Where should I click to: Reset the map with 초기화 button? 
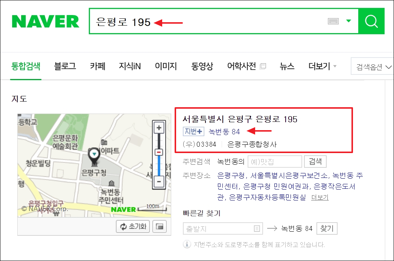[x=133, y=226]
